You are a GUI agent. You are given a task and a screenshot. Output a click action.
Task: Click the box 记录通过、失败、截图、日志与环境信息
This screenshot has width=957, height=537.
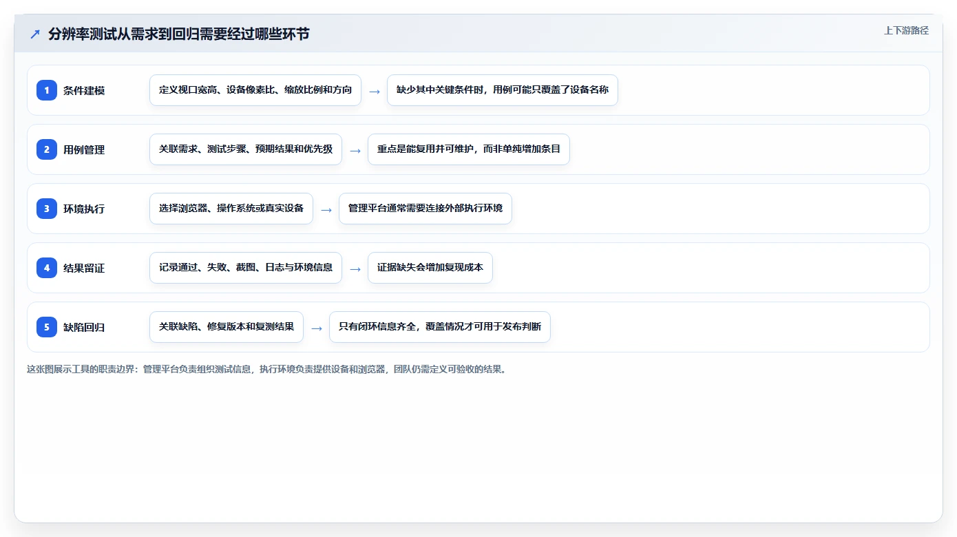246,268
